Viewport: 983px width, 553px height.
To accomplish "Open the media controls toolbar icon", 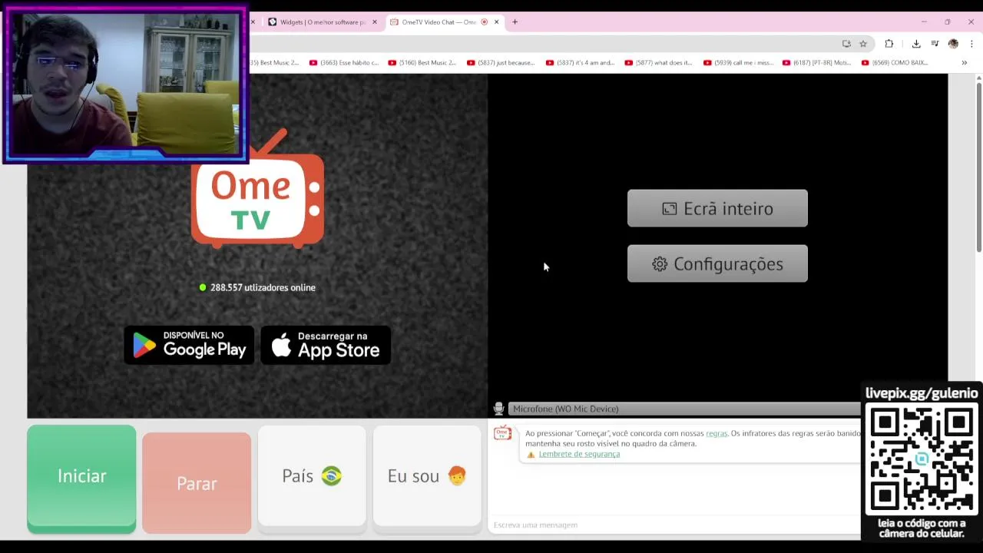I will point(935,44).
